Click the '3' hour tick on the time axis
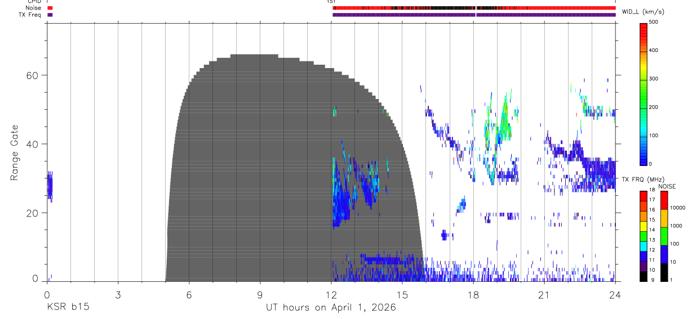The height and width of the screenshot is (319, 692). [118, 294]
